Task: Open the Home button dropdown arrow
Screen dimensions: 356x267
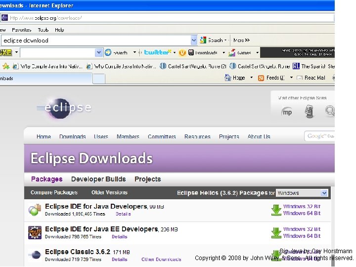Action: [251, 78]
